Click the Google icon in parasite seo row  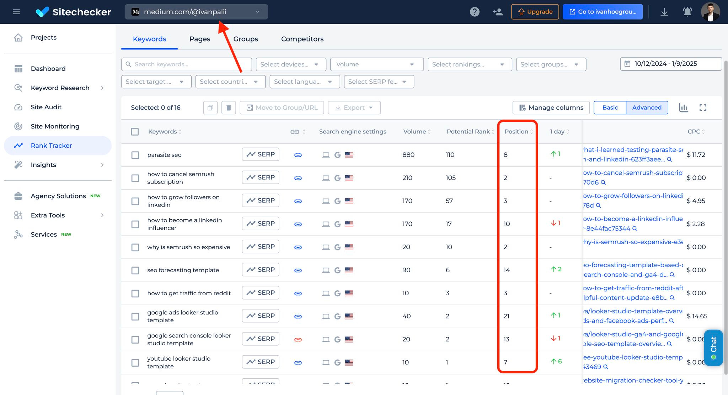(x=337, y=155)
